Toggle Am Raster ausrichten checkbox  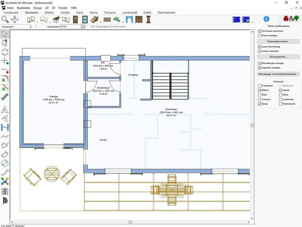[259, 31]
